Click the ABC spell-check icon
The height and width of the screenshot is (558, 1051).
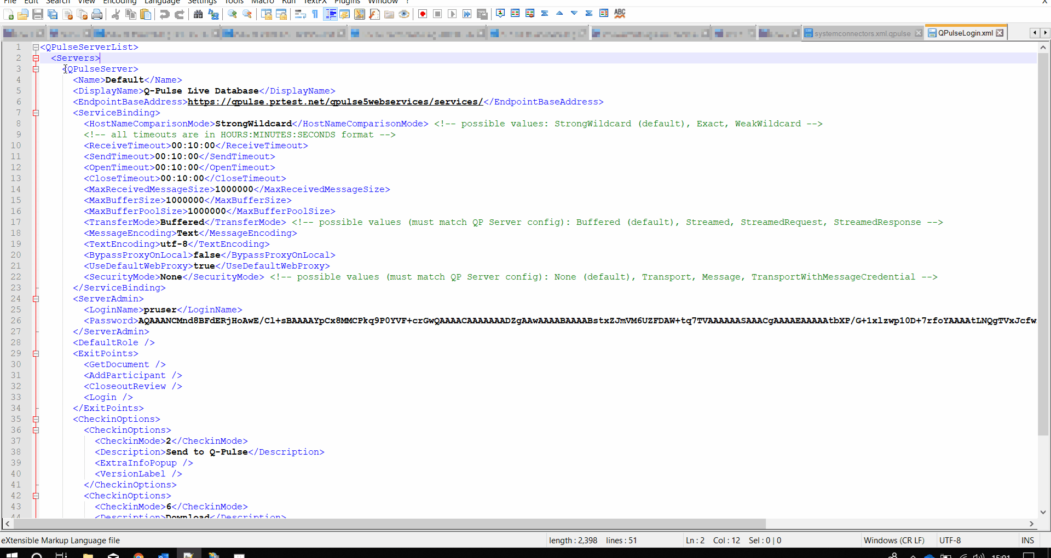(620, 14)
